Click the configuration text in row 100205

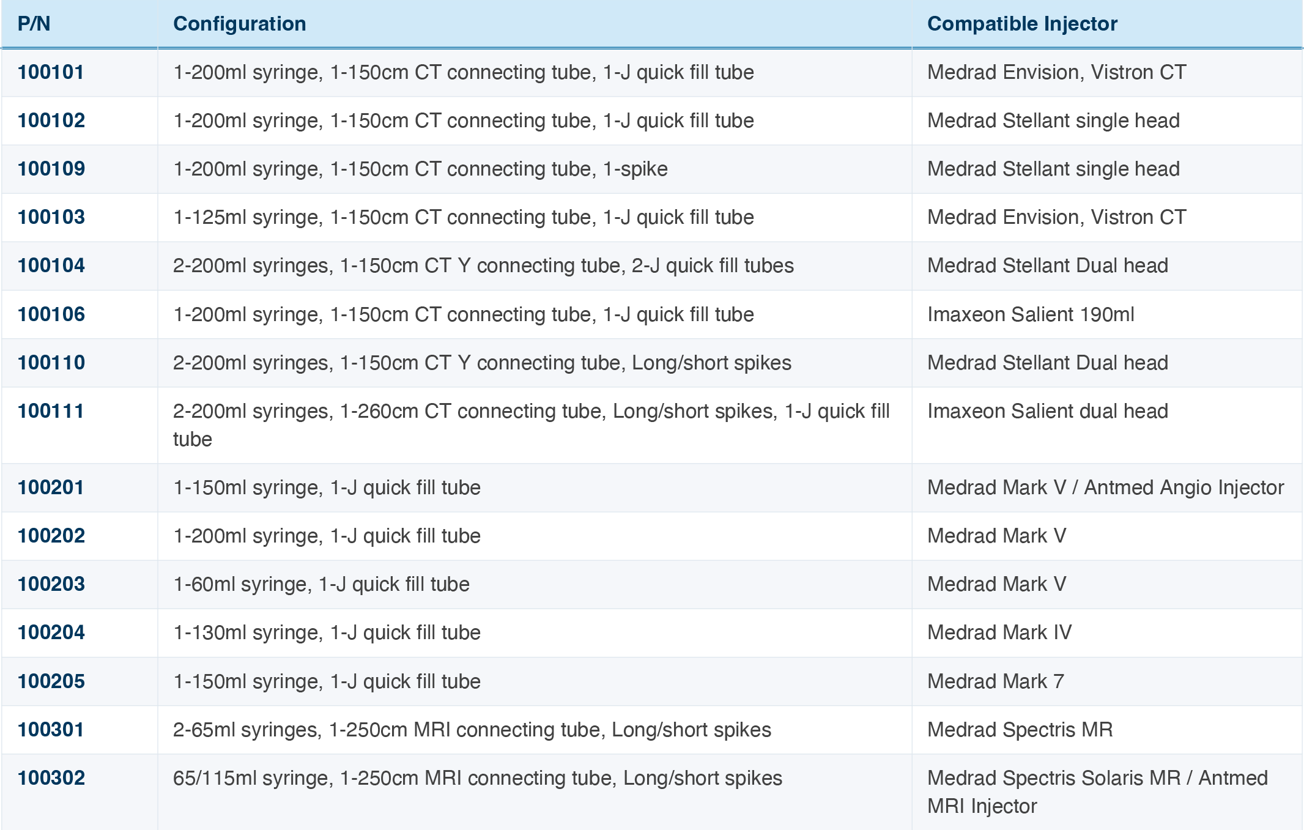327,681
